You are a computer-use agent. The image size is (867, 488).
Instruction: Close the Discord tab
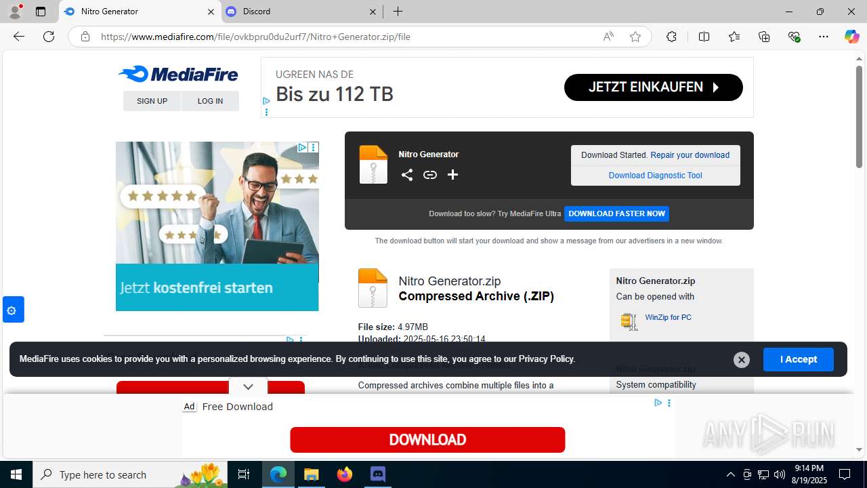point(373,12)
